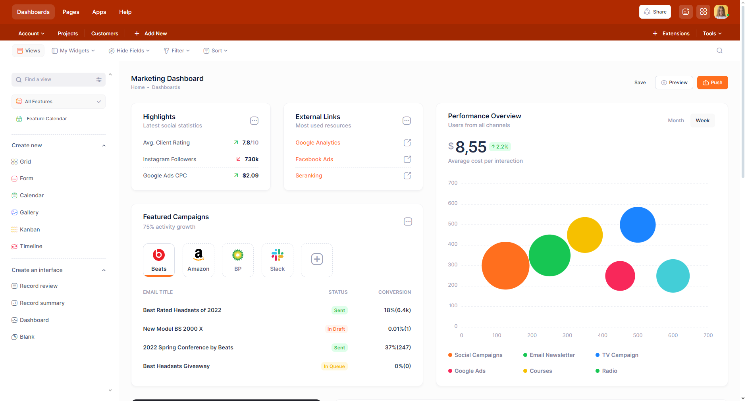
Task: Open the Facebook Ads link
Action: (x=314, y=159)
